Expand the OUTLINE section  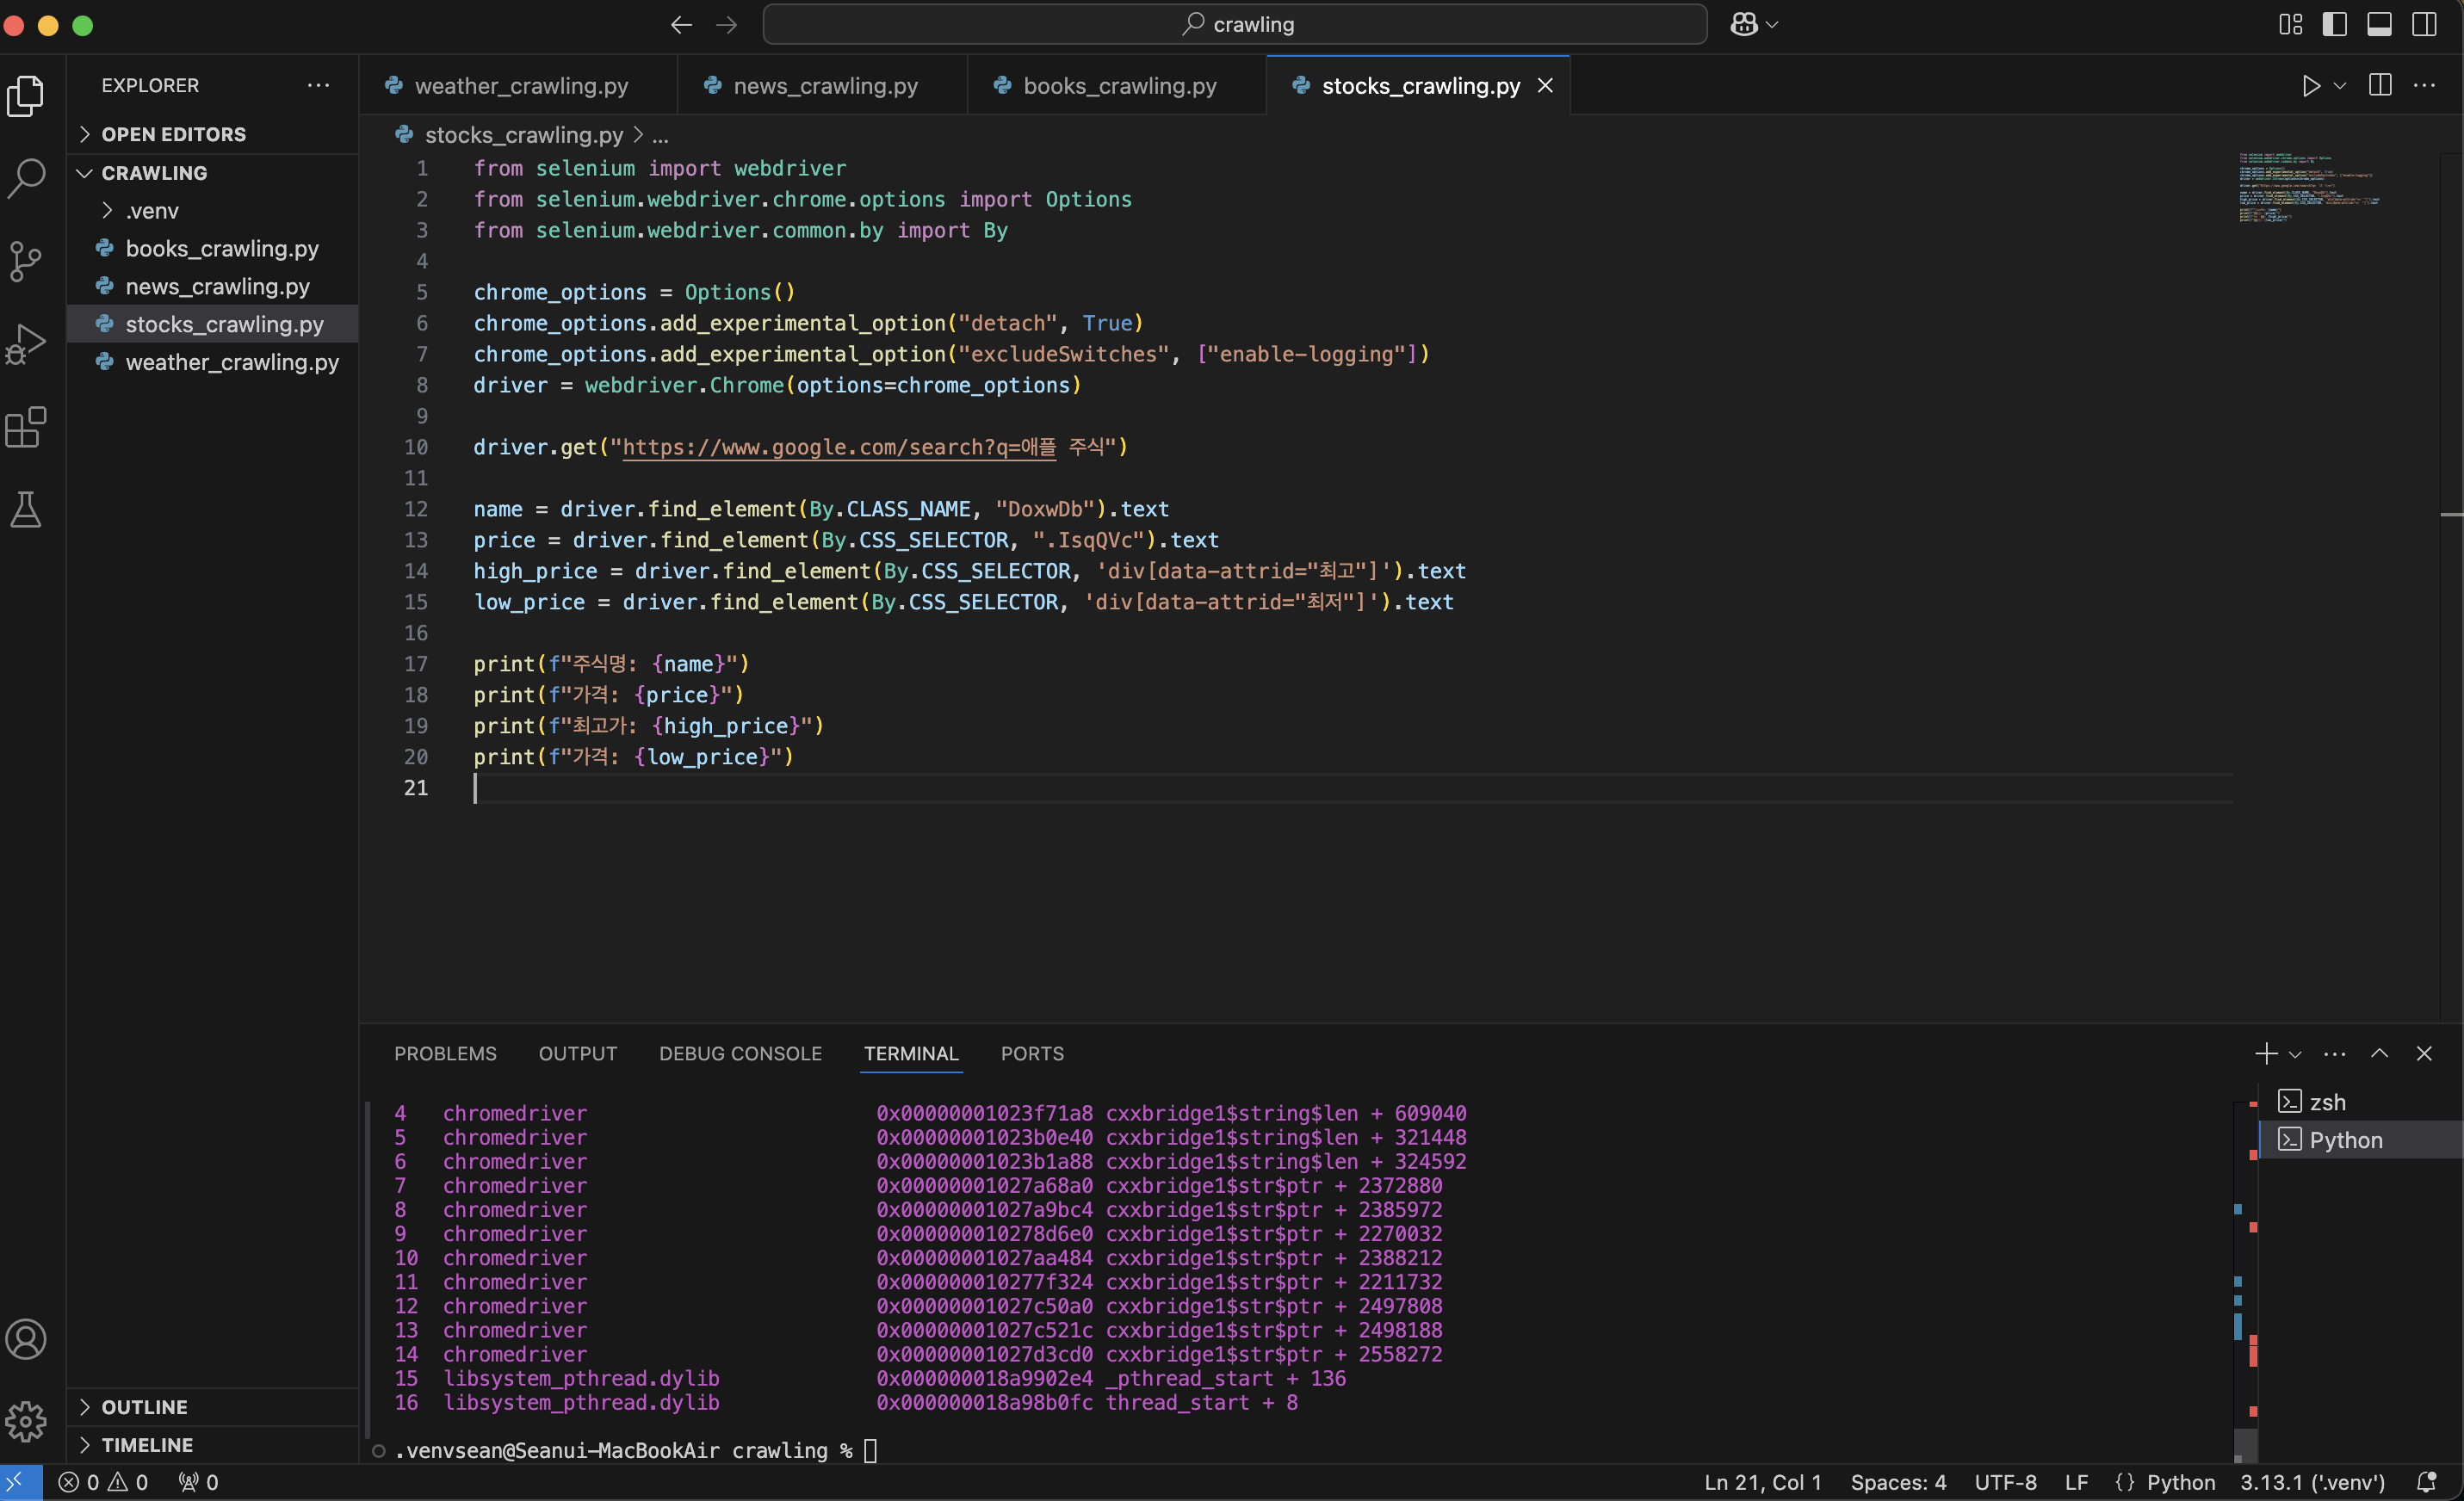pos(212,1407)
